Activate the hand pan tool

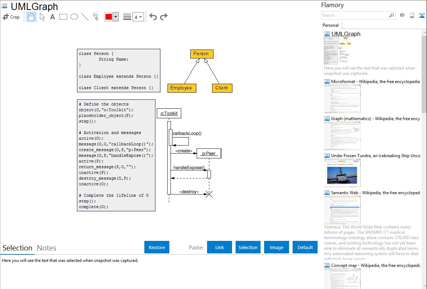pyautogui.click(x=31, y=17)
